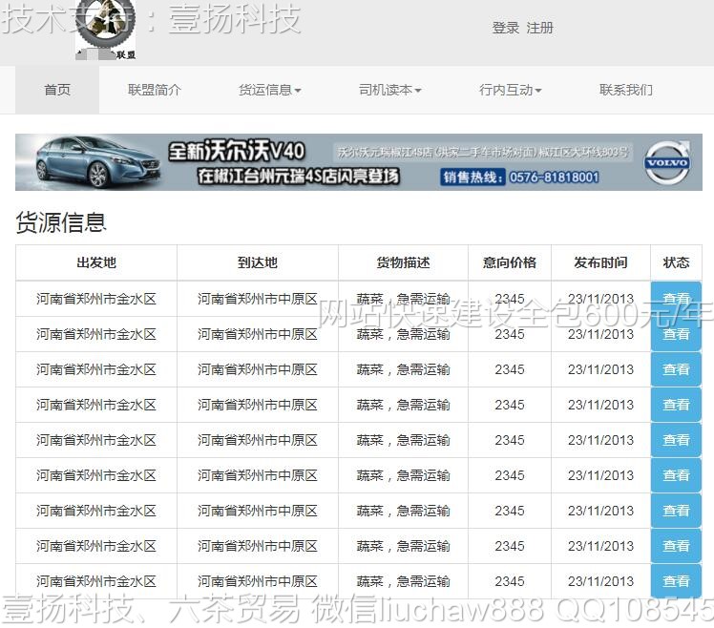Go to the 首页 home tab
714x628 pixels.
pyautogui.click(x=57, y=90)
